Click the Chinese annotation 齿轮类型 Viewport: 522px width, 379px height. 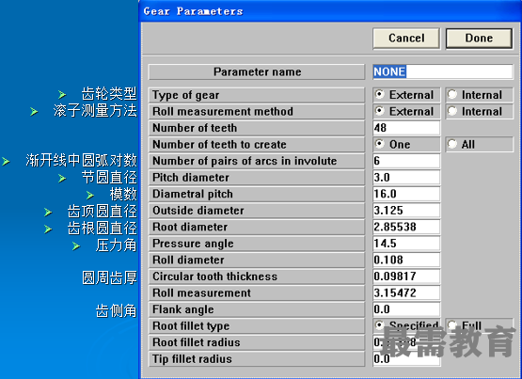[109, 94]
